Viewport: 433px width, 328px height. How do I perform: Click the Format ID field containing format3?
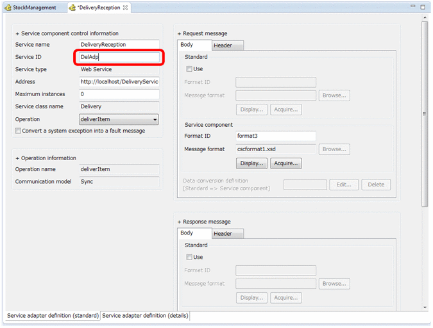[275, 136]
